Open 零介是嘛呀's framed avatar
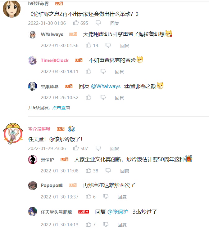 coord(13,134)
